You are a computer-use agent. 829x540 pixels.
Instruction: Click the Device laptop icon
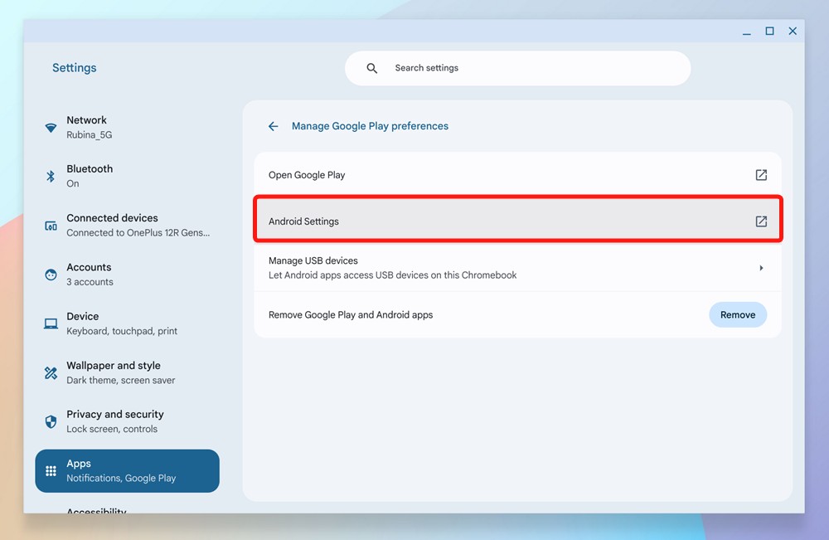tap(51, 324)
